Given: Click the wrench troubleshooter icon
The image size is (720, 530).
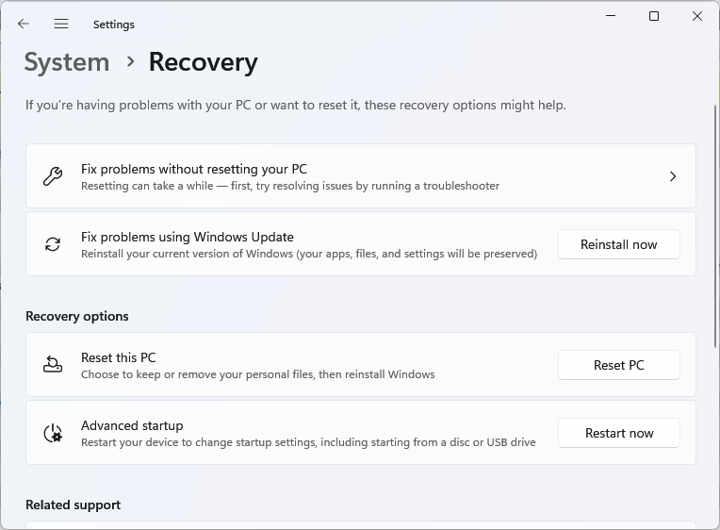Looking at the screenshot, I should [53, 176].
